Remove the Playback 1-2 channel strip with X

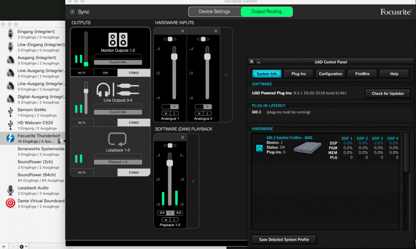(x=183, y=137)
